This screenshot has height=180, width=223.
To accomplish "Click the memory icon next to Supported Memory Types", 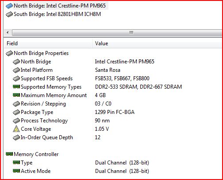I will click(x=16, y=86).
